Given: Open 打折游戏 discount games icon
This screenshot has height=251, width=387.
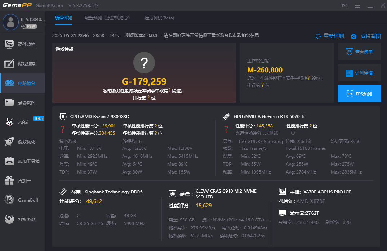Looking at the screenshot, I should 9,219.
